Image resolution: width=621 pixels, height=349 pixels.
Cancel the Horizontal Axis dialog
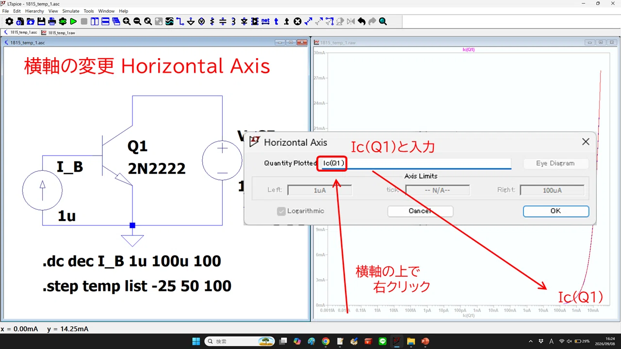(420, 211)
